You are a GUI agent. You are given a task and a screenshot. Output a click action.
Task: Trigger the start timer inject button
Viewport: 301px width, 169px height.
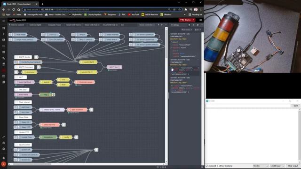[16, 107]
